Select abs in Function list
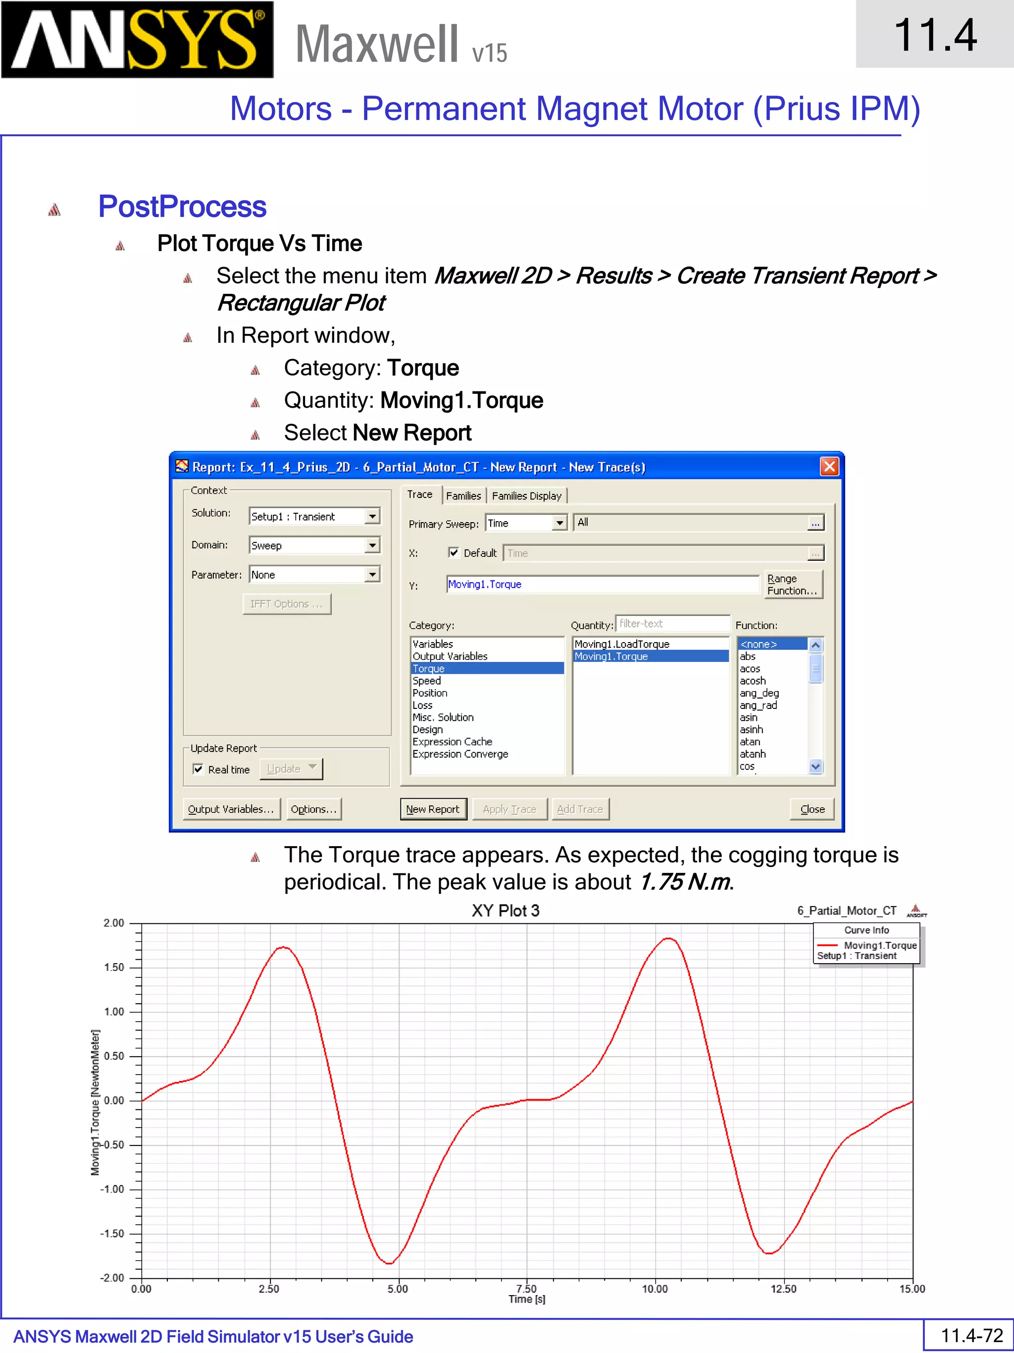Image resolution: width=1014 pixels, height=1353 pixels. (x=772, y=656)
